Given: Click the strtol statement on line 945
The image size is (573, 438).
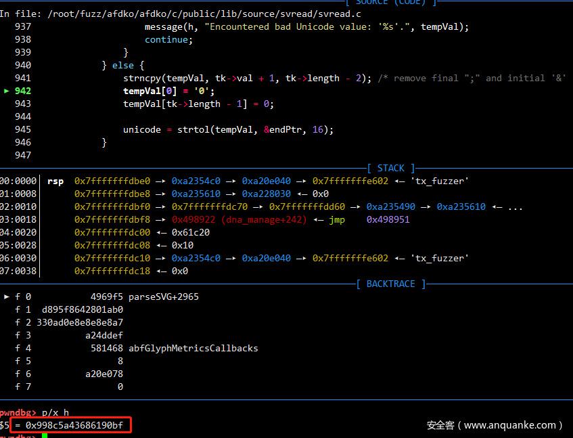Looking at the screenshot, I should 228,129.
